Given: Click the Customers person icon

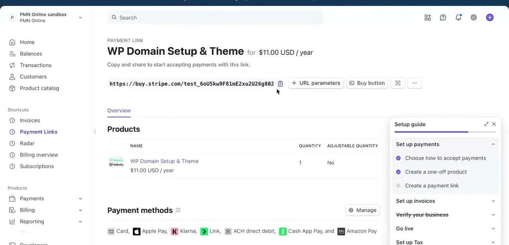Looking at the screenshot, I should 12,77.
